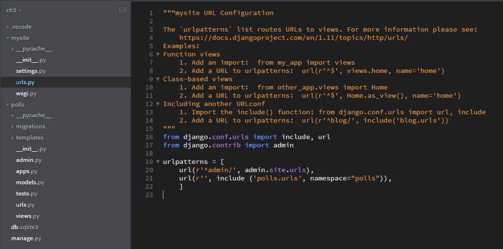Collapse the polls folder
The width and height of the screenshot is (503, 249).
tap(8, 105)
